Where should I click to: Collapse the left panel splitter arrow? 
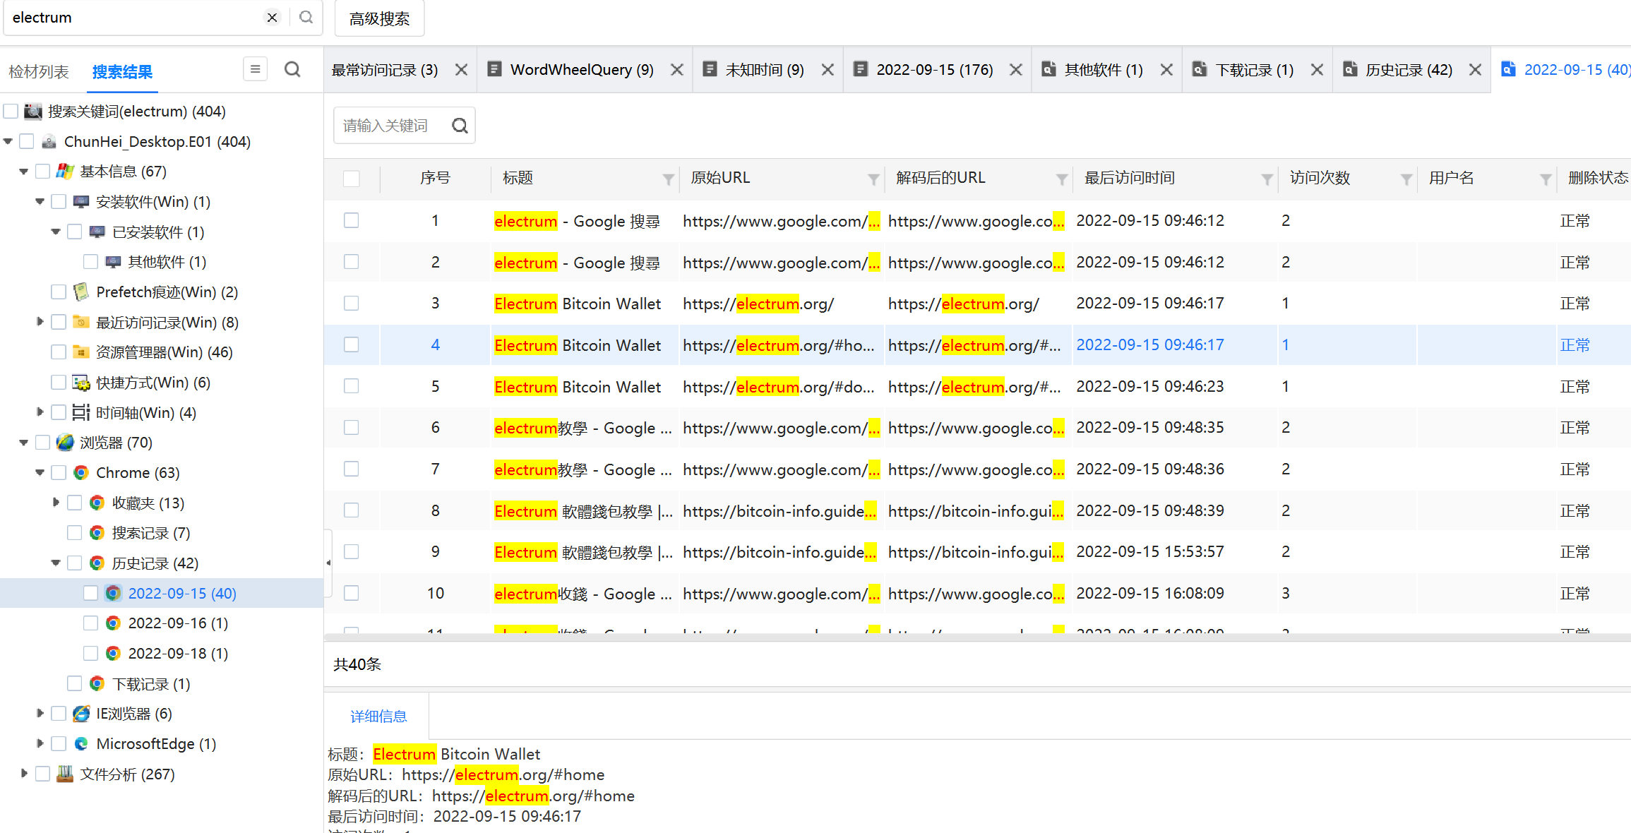[x=328, y=563]
